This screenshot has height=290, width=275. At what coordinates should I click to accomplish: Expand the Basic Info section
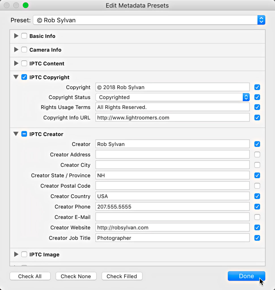pos(16,36)
